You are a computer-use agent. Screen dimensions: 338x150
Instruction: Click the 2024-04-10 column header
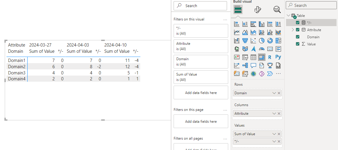pyautogui.click(x=115, y=45)
